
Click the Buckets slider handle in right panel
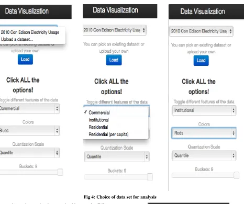[236, 175]
